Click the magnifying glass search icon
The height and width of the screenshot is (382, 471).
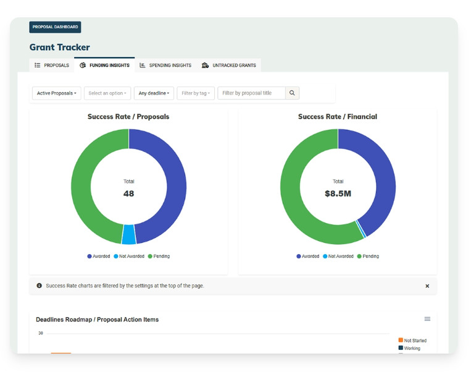[x=292, y=93]
